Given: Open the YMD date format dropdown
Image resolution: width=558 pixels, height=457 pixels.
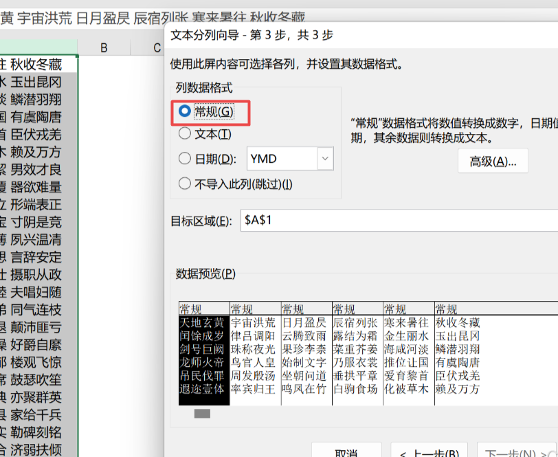Looking at the screenshot, I should [x=325, y=159].
